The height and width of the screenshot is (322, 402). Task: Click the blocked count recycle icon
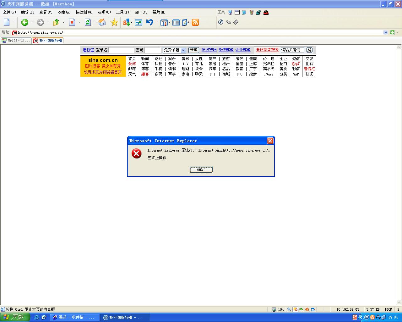(x=274, y=309)
